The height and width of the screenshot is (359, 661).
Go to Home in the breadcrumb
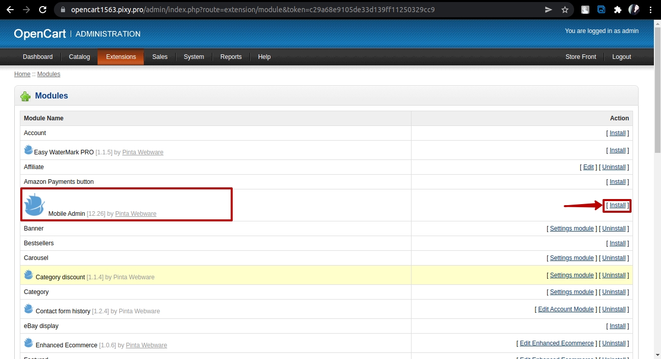tap(22, 74)
